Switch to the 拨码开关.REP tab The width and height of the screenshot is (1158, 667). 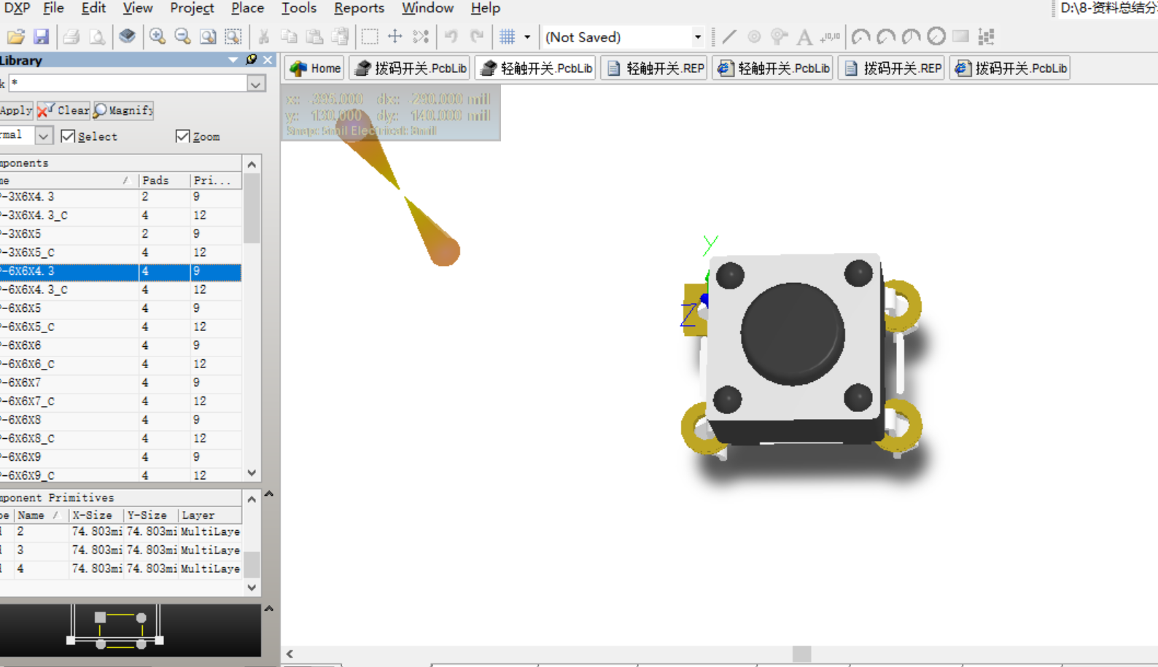tap(891, 68)
